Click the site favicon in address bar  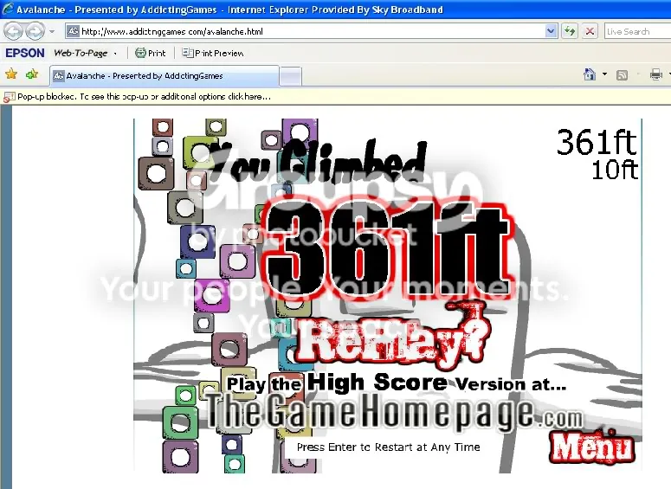pos(74,31)
